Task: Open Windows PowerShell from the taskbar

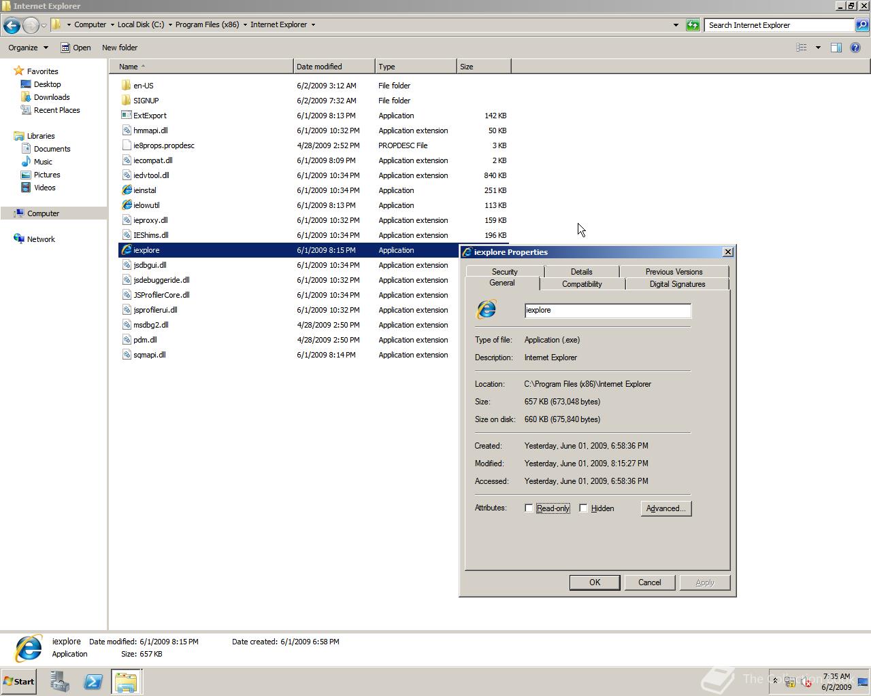Action: (93, 682)
